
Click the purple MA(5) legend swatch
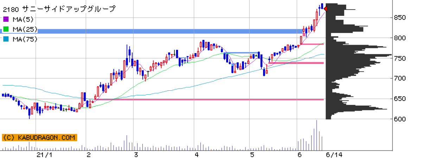[6, 19]
